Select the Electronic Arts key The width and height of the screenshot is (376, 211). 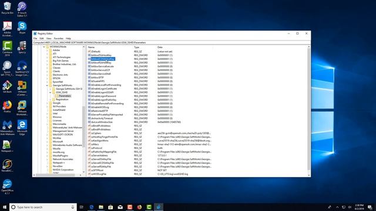pyautogui.click(x=60, y=75)
